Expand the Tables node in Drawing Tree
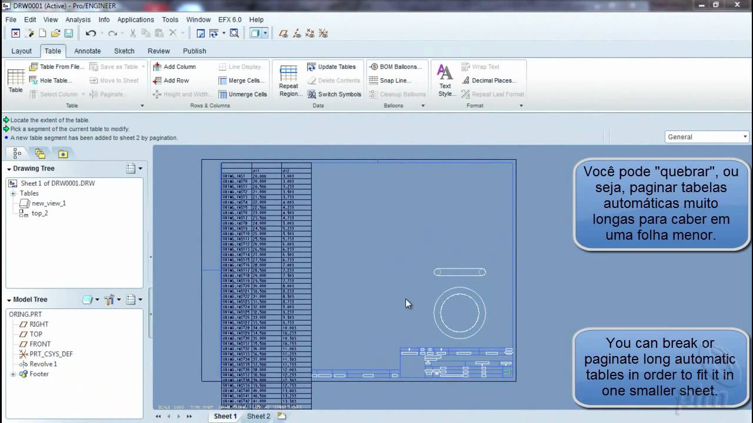The image size is (753, 423). [x=13, y=193]
